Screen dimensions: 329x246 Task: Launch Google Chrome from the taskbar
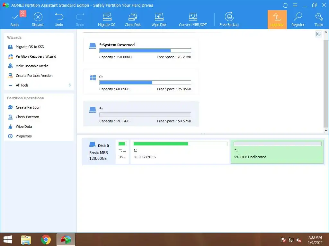(46, 240)
